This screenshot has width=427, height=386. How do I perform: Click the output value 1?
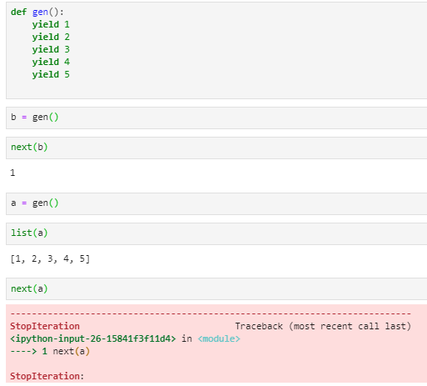click(12, 173)
